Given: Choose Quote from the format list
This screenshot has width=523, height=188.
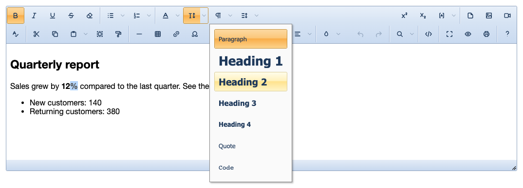Looking at the screenshot, I should (x=250, y=146).
